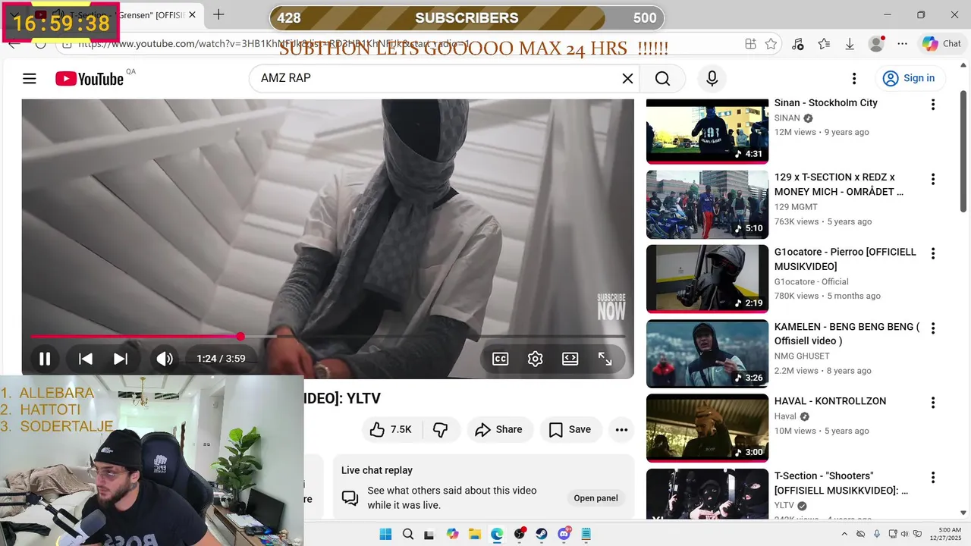Mute the video player volume
Image resolution: width=971 pixels, height=546 pixels.
coord(165,359)
